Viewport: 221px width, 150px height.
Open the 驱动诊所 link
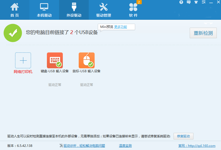(84, 146)
